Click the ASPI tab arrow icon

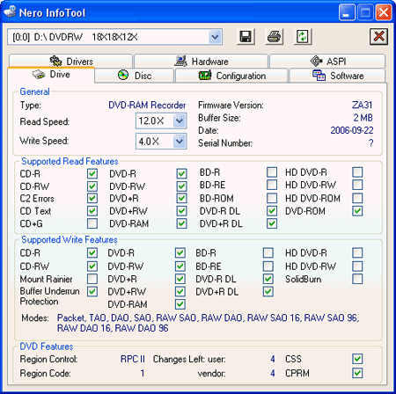coord(316,61)
